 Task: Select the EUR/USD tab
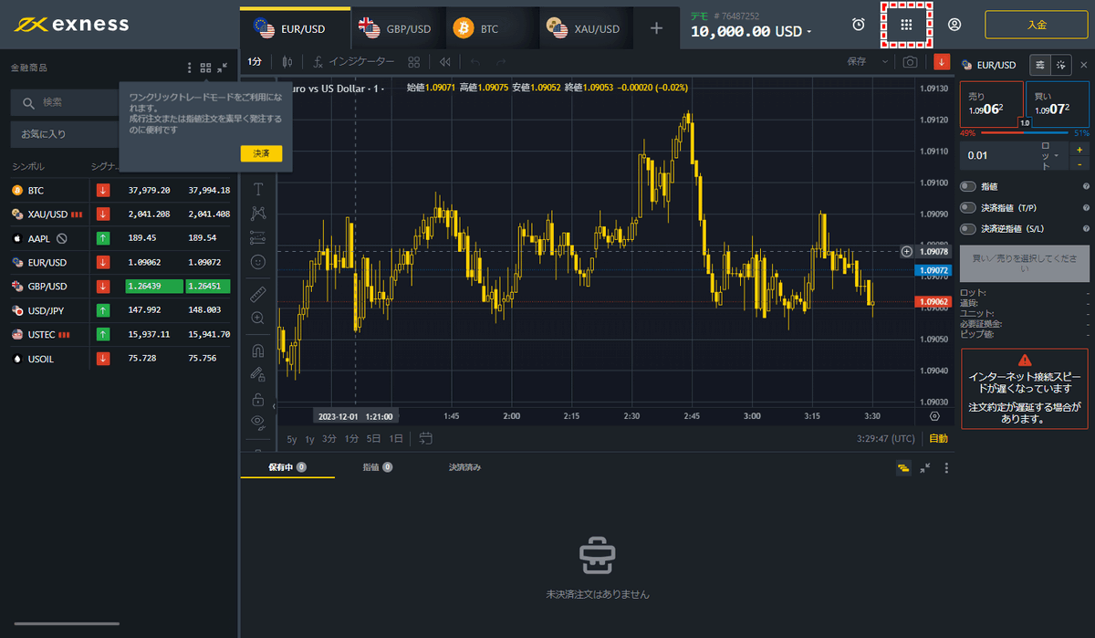tap(295, 28)
